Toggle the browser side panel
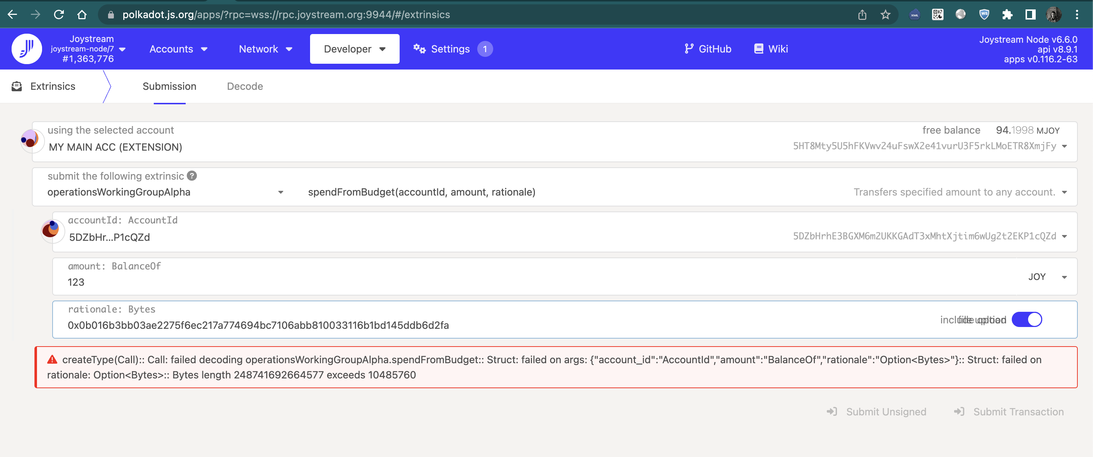This screenshot has height=457, width=1093. coord(1030,14)
